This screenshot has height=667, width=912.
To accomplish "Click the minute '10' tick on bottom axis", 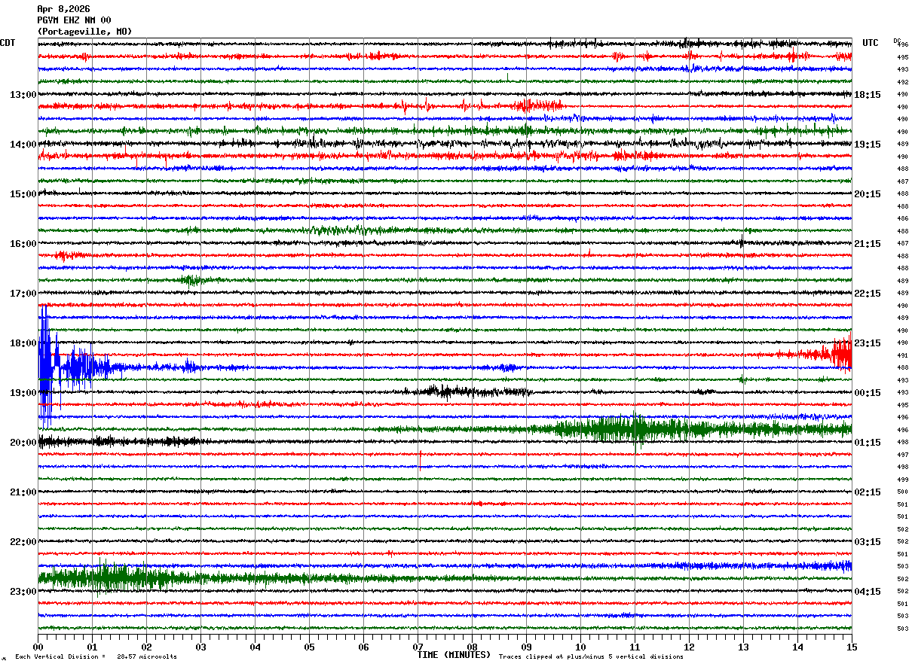I will pos(581,647).
